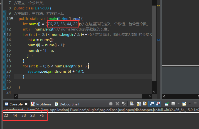Click the Display Selected Console monitor icon

coord(173,104)
